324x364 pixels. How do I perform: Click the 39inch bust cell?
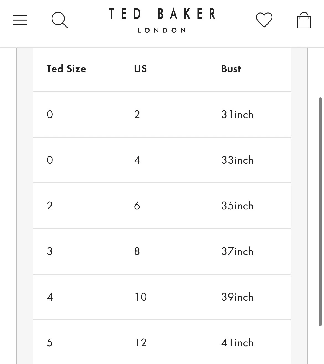tap(237, 297)
